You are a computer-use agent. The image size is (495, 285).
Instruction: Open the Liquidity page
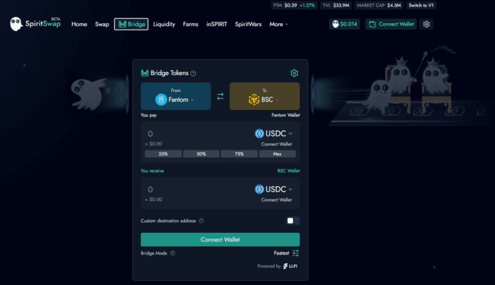tap(164, 24)
